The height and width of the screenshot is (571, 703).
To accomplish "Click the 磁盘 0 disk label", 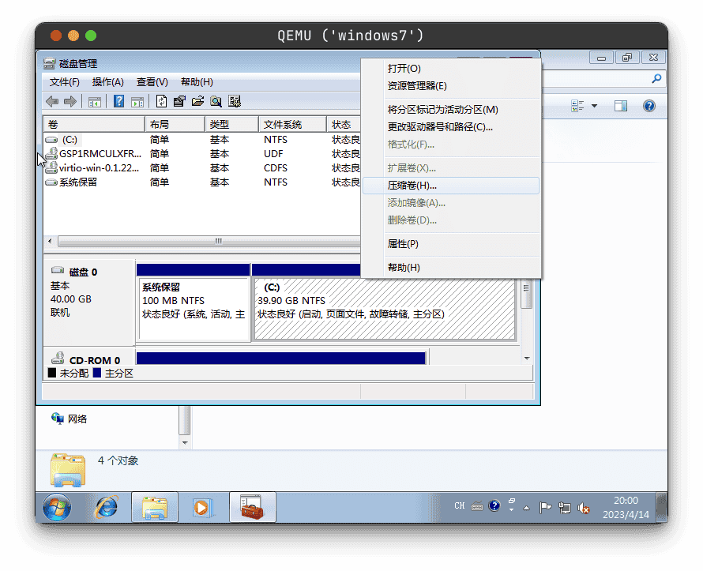I will (83, 272).
